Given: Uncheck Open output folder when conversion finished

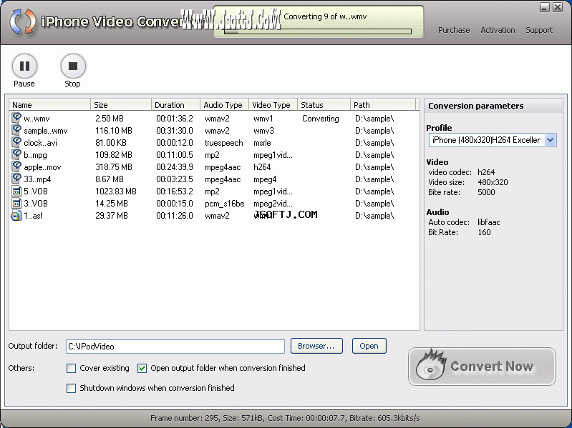Looking at the screenshot, I should (x=142, y=368).
